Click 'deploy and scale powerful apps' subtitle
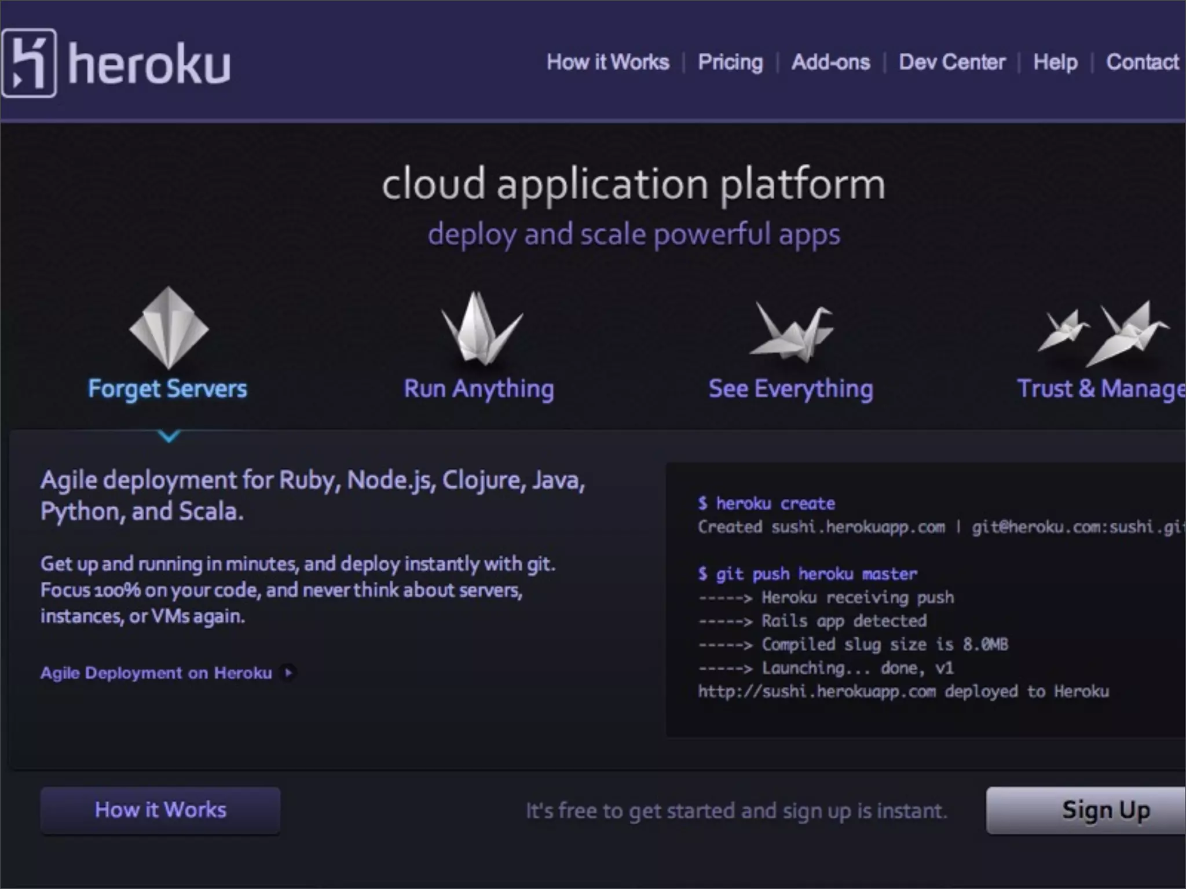The width and height of the screenshot is (1186, 889). coord(634,234)
